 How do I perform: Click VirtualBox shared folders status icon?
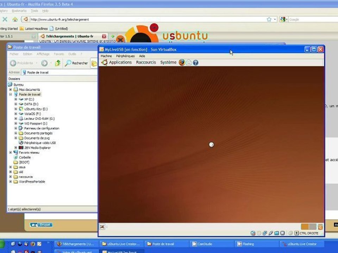277,233
